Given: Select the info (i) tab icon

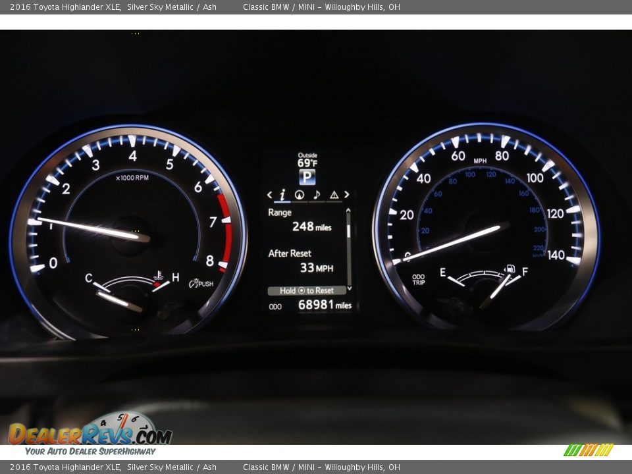Looking at the screenshot, I should pyautogui.click(x=282, y=195).
